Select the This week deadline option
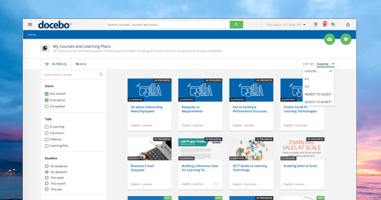This screenshot has width=381, height=200. pyautogui.click(x=47, y=178)
